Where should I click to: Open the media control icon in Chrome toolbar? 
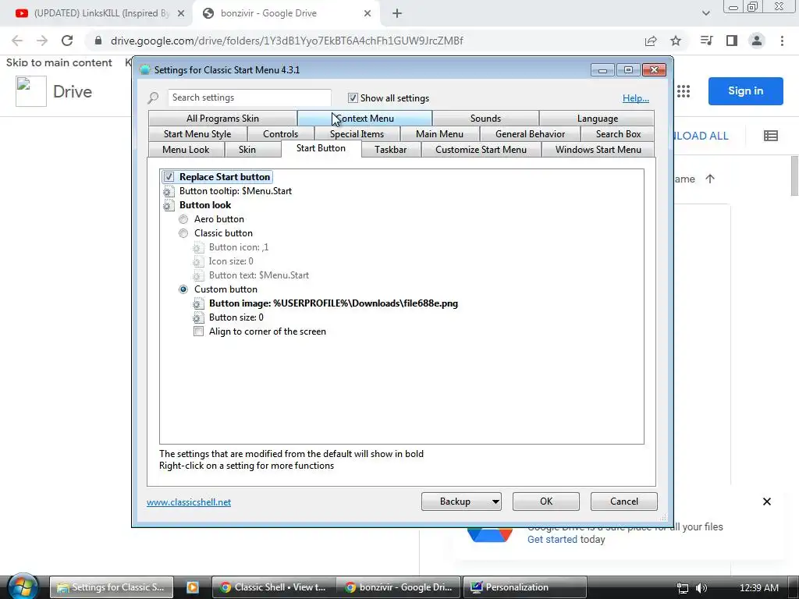pos(706,41)
